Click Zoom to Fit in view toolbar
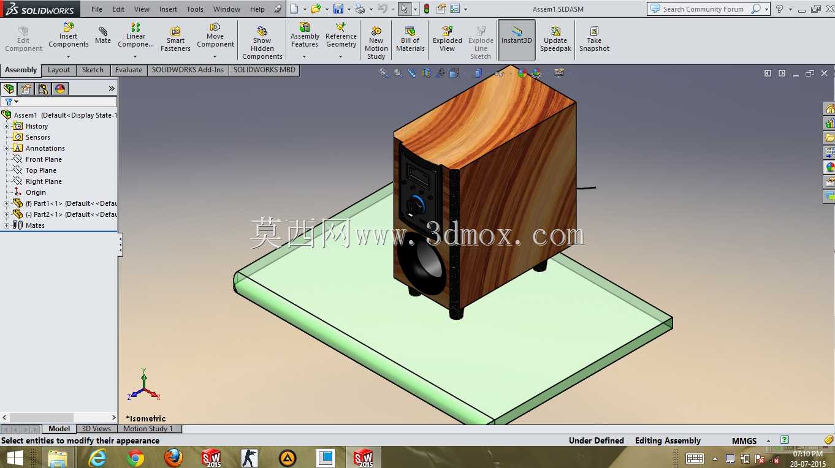This screenshot has height=468, width=835. [x=384, y=73]
